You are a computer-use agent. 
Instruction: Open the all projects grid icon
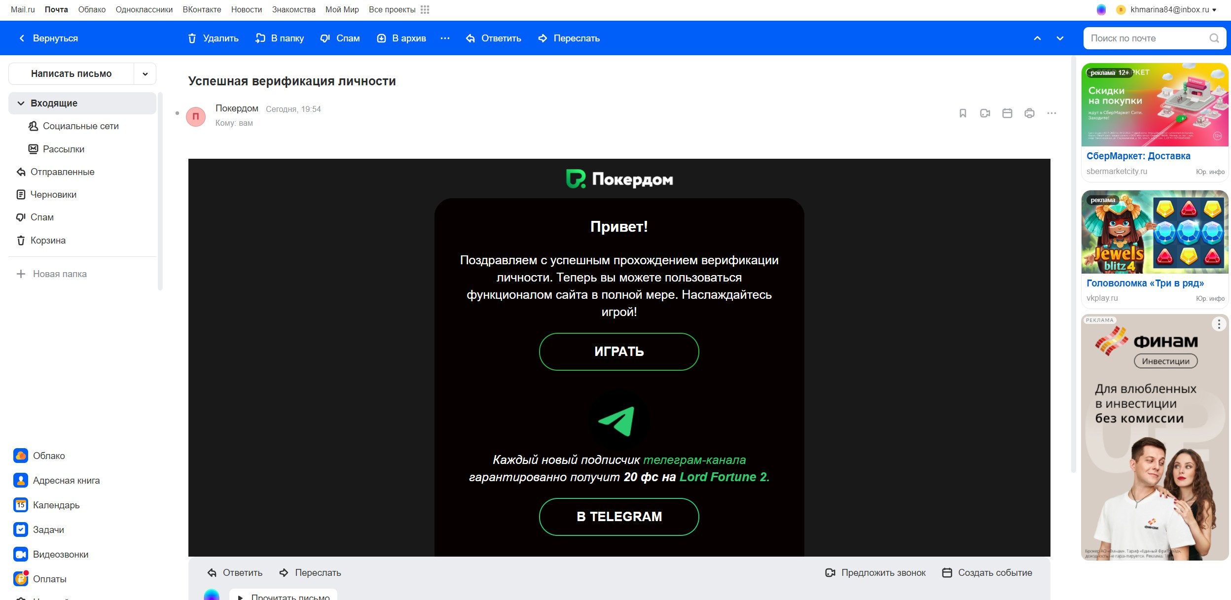click(x=425, y=9)
